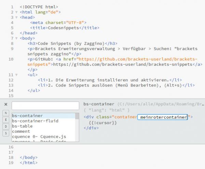Collapse the html tag fold arrow

pos(16,12)
